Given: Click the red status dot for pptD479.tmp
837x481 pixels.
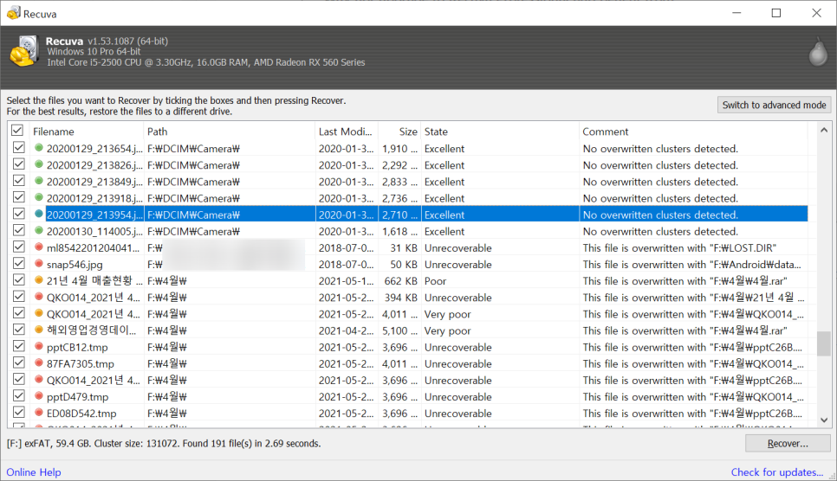Looking at the screenshot, I should 38,396.
